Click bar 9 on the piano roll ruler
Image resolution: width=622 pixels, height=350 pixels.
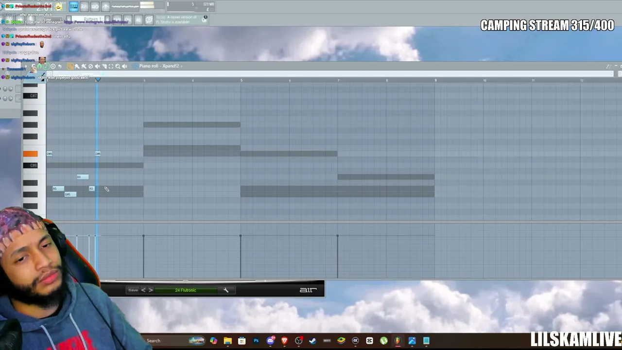coord(435,80)
